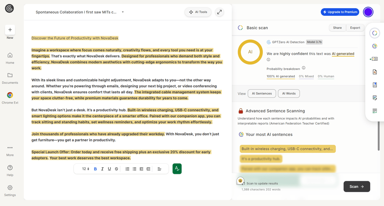
Task: Decrease the paragraph indent
Action: [141, 169]
